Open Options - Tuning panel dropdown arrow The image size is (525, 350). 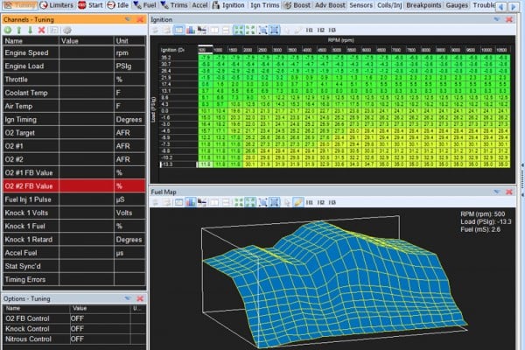pyautogui.click(x=128, y=298)
